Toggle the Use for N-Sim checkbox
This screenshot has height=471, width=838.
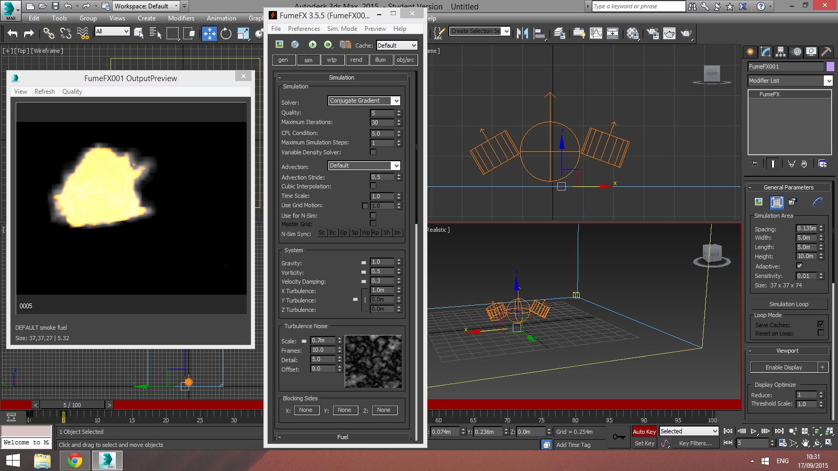[x=373, y=215]
